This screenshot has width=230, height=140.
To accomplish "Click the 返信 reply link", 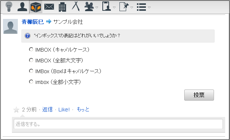I will point(47,110).
